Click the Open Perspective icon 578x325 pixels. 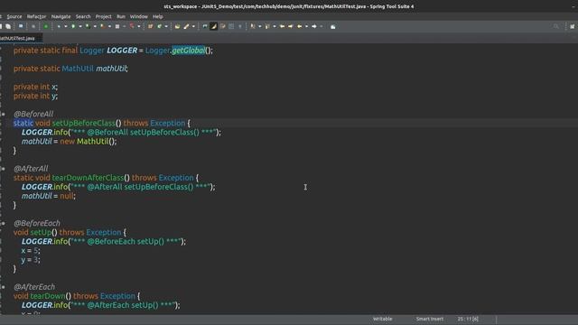(572, 26)
